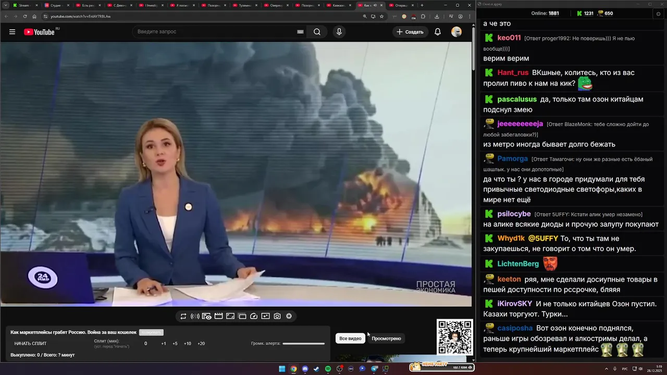This screenshot has height=375, width=667.
Task: Click the muted-audio speaker icon on active tab
Action: [375, 5]
